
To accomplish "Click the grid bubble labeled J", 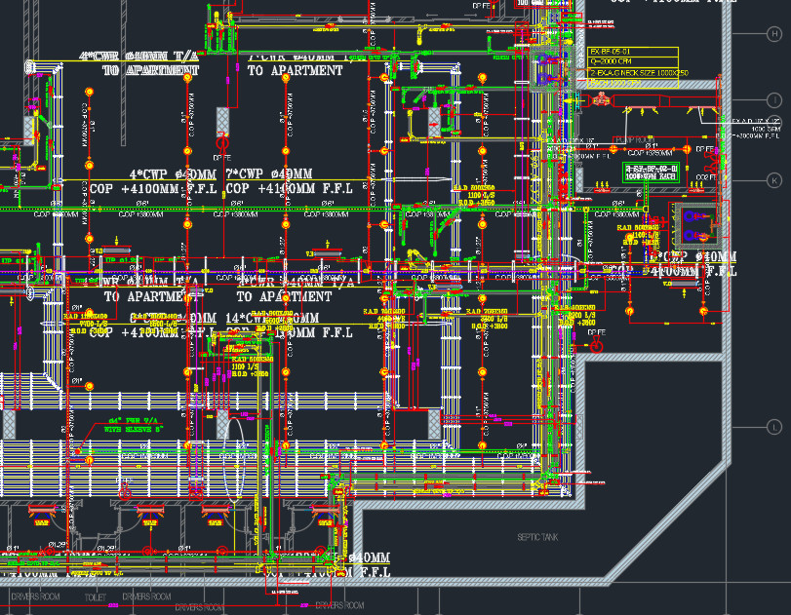I will pyautogui.click(x=773, y=121).
